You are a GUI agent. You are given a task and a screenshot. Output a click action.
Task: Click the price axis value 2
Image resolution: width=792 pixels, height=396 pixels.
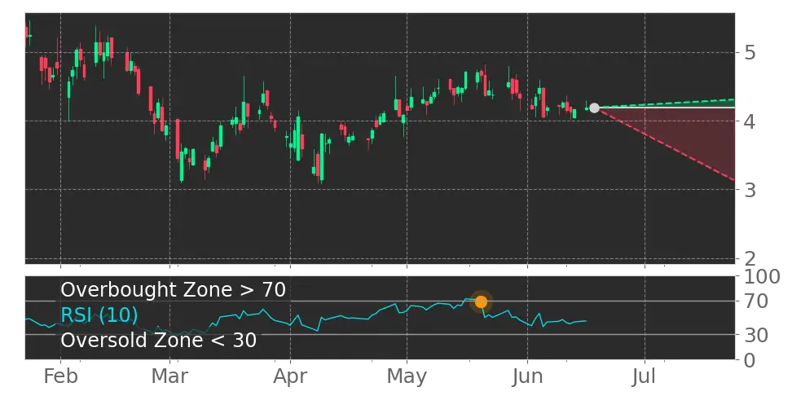pos(750,258)
